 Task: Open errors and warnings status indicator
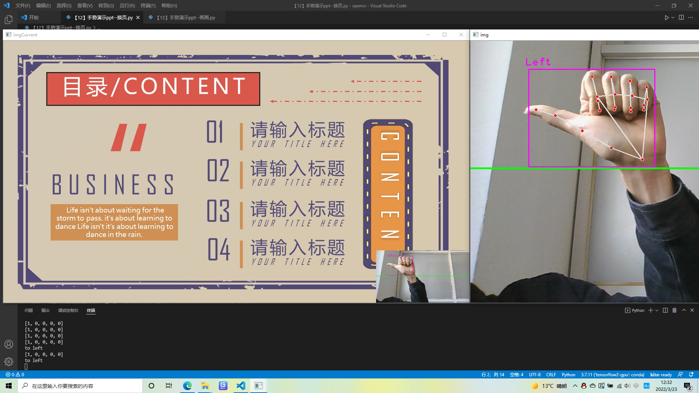15,374
